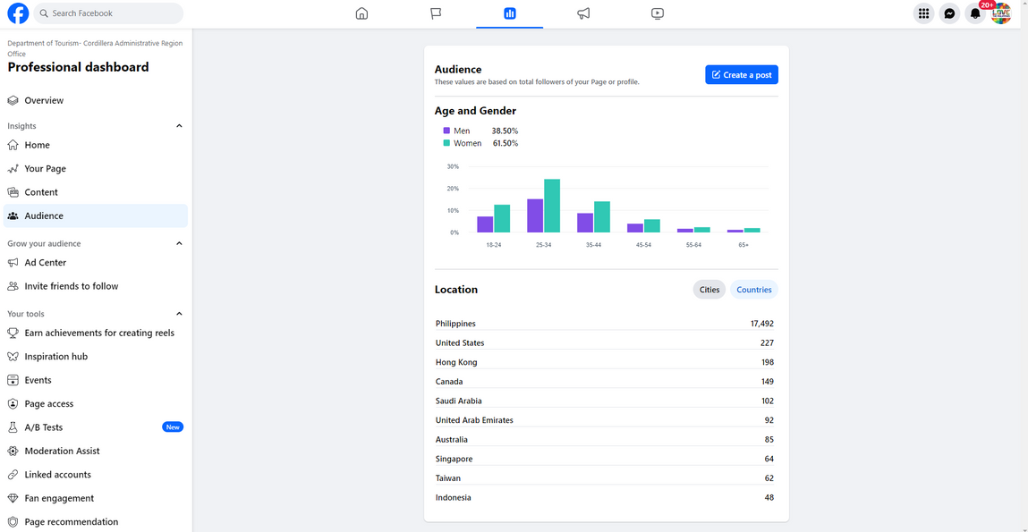
Task: Click the Create a post button
Action: pyautogui.click(x=742, y=75)
